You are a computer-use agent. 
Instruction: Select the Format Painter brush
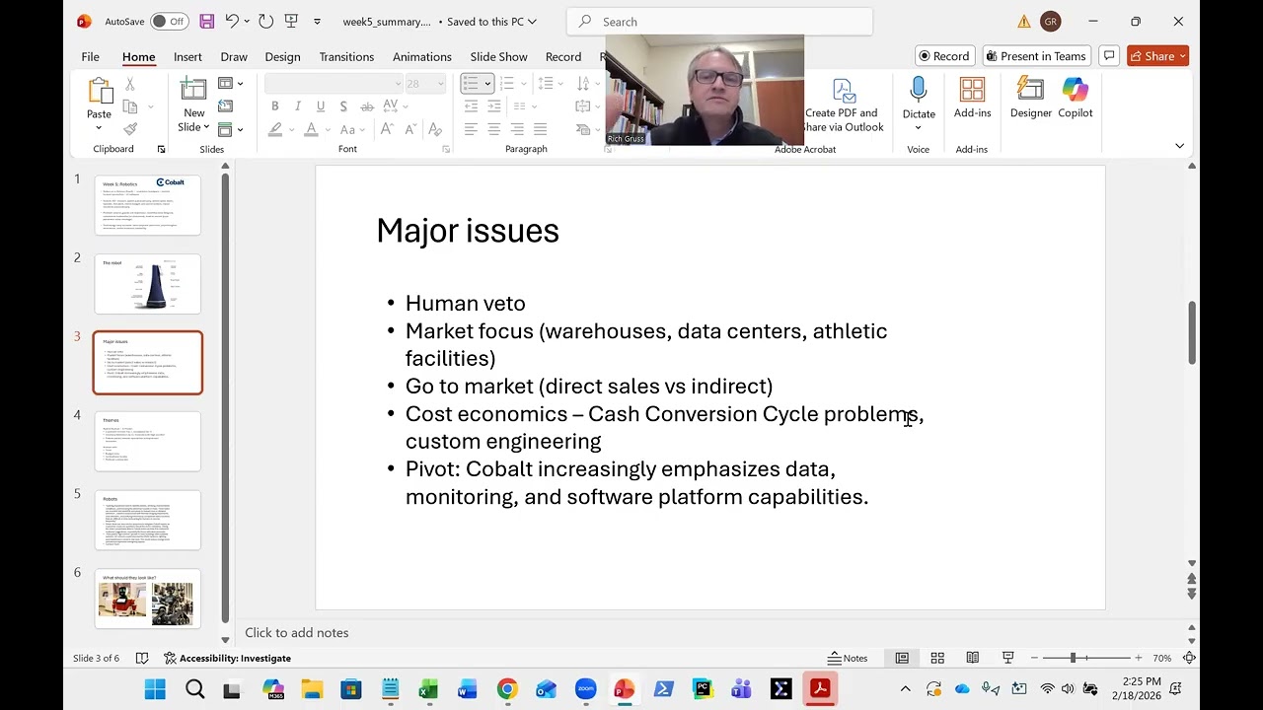(x=130, y=129)
